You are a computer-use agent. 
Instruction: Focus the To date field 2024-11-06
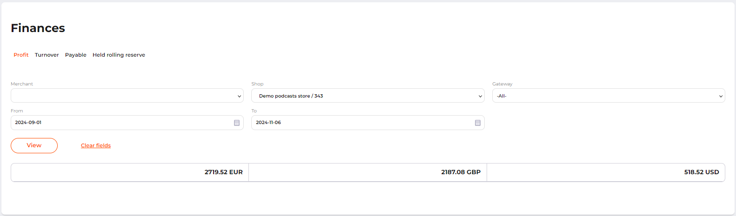click(361, 123)
